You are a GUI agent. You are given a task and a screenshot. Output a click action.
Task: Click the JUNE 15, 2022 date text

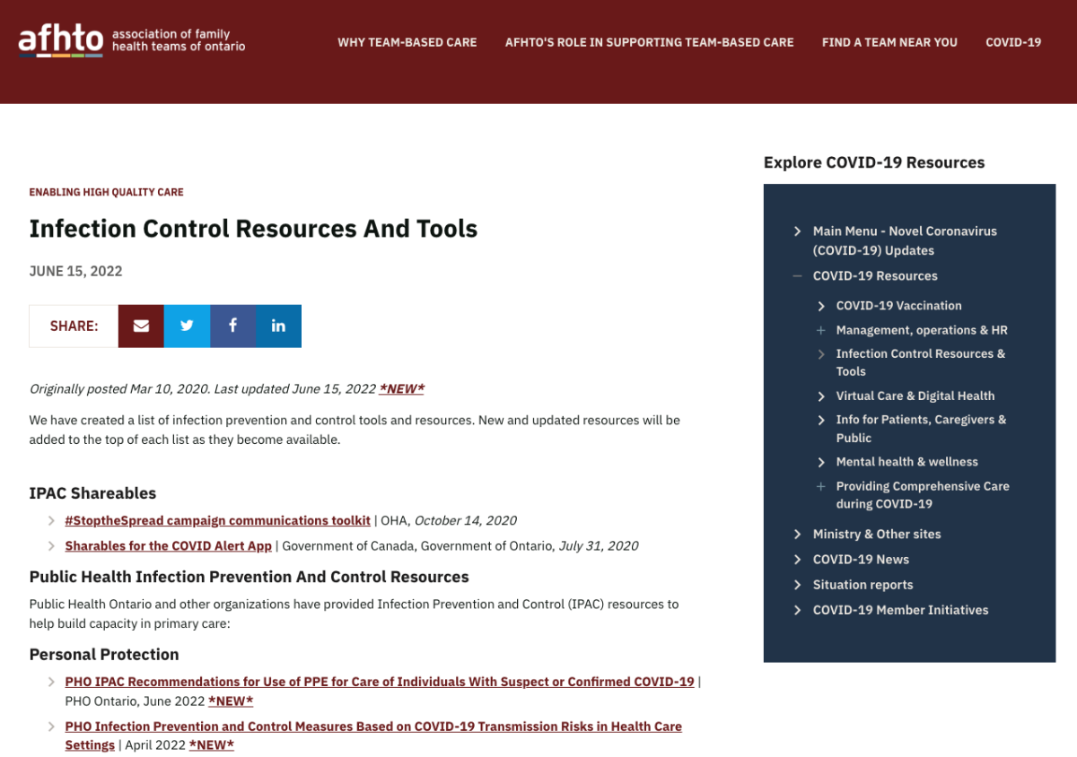(75, 271)
